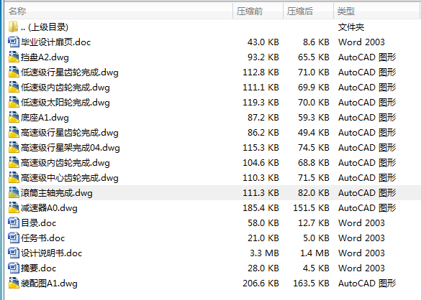Click Word icon of 任务书.doc

pyautogui.click(x=14, y=238)
